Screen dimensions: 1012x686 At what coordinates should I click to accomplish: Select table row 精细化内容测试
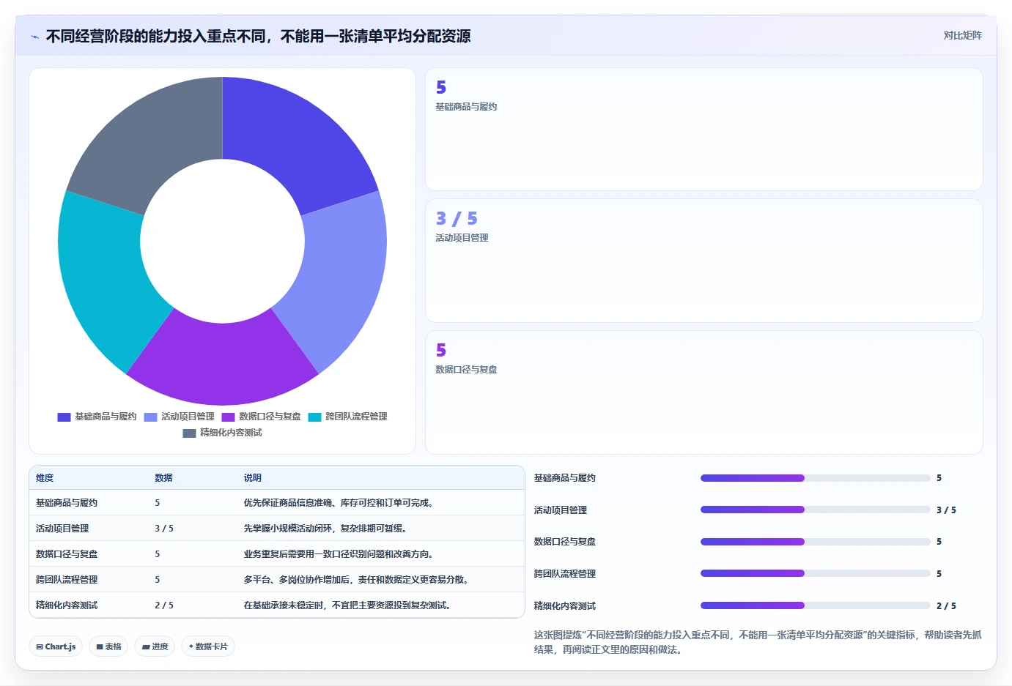277,605
